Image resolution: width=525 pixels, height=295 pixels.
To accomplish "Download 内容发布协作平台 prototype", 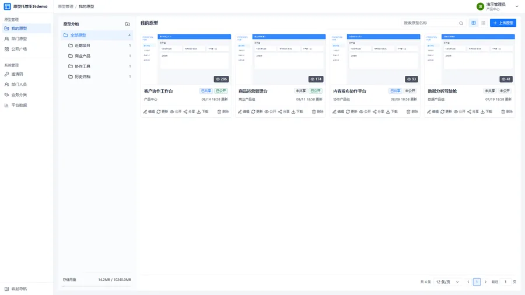I will coord(392,112).
